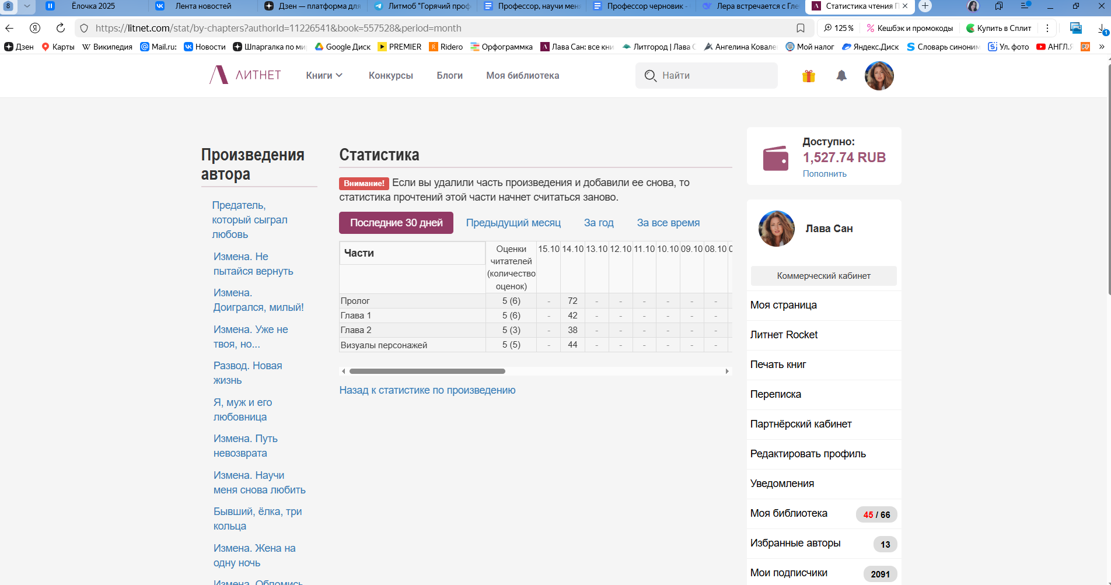Open the Википедия bookmark
This screenshot has width=1111, height=585.
click(107, 47)
